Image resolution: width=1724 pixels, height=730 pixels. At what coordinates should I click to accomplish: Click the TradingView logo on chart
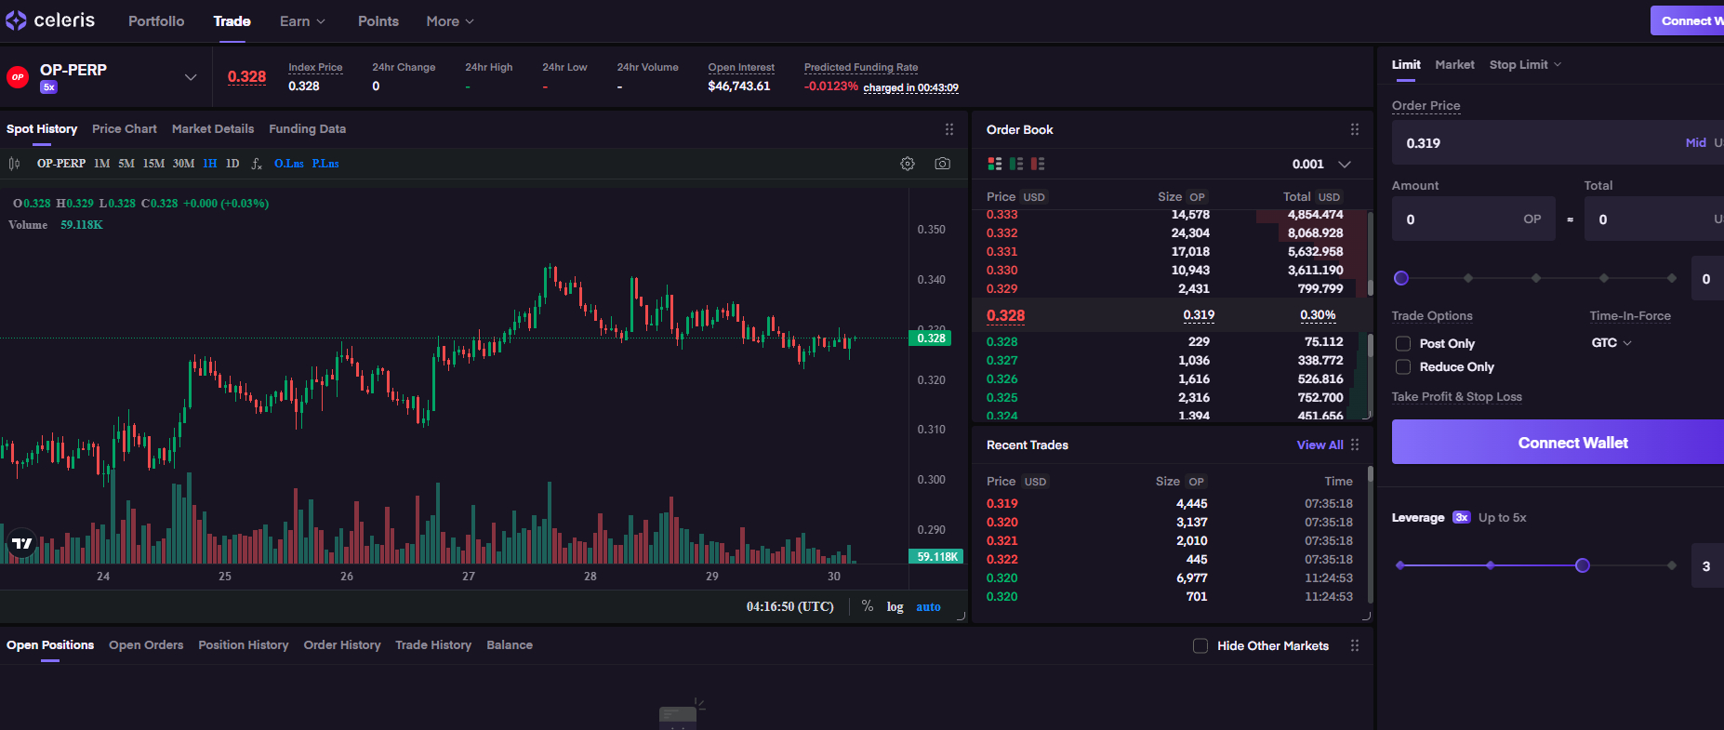21,543
